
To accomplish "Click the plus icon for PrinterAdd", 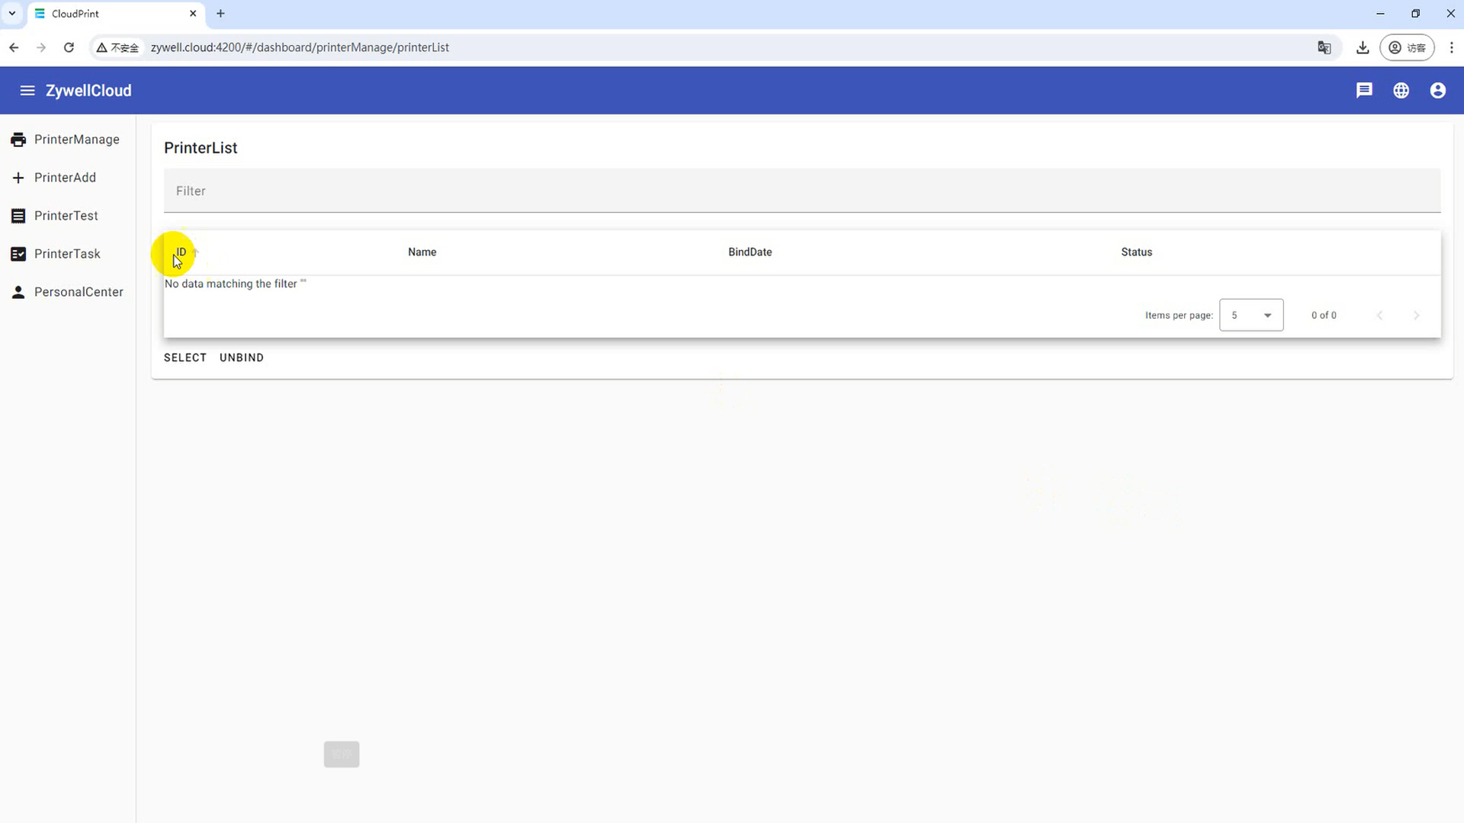I will (x=18, y=178).
